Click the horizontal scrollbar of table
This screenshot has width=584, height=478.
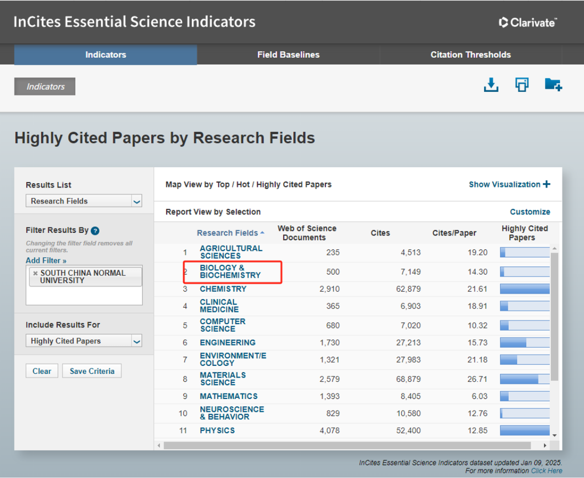[x=347, y=445]
